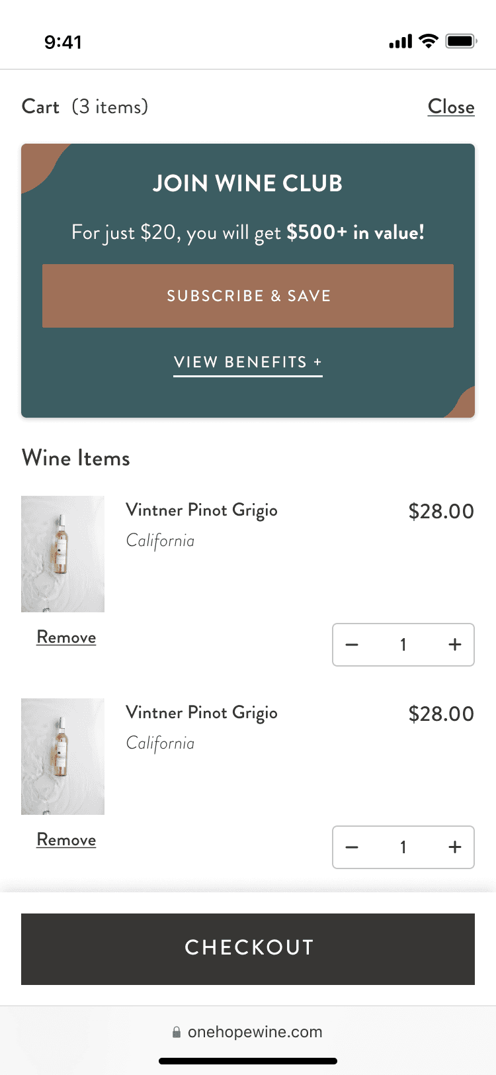This screenshot has width=496, height=1075.
Task: Tap the second Vintner Pinot Grigio title
Action: (202, 713)
